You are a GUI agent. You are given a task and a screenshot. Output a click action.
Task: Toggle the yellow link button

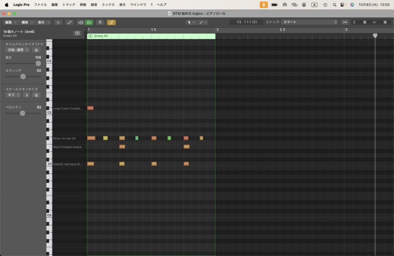(111, 22)
